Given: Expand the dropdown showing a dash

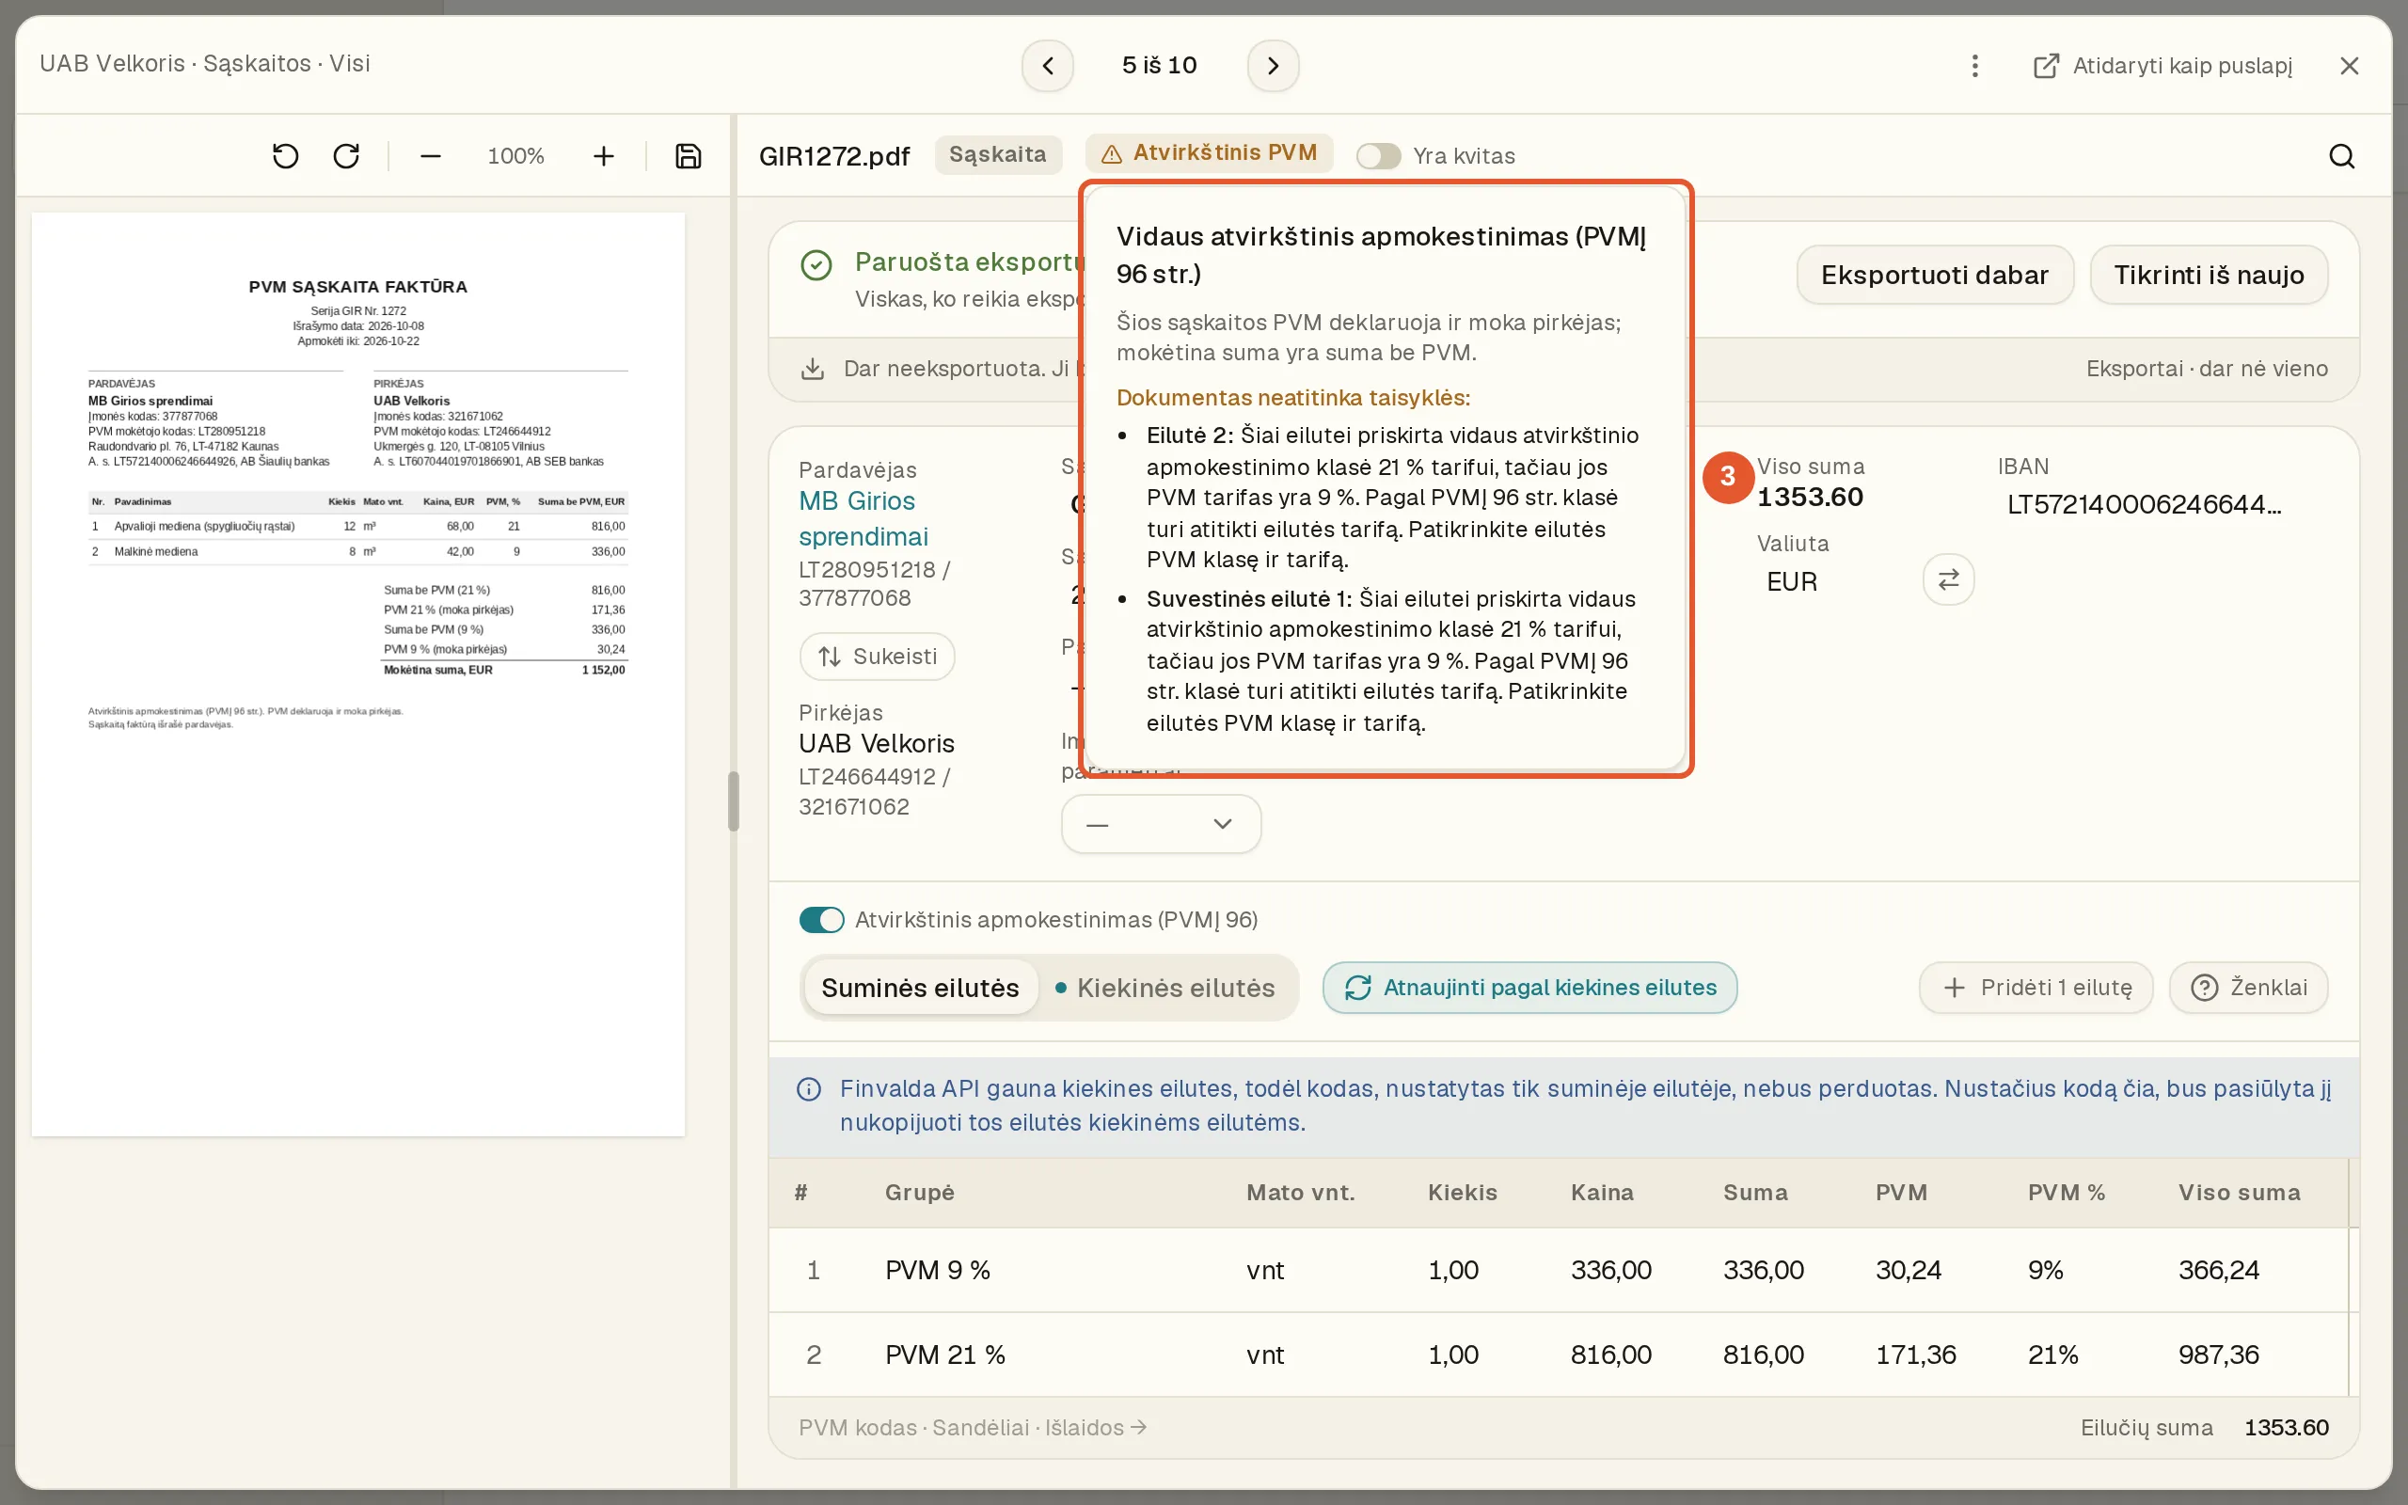Looking at the screenshot, I should (x=1160, y=824).
